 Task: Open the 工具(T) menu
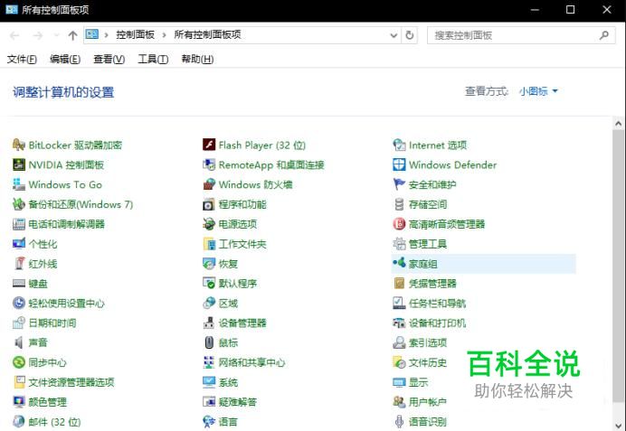(153, 59)
